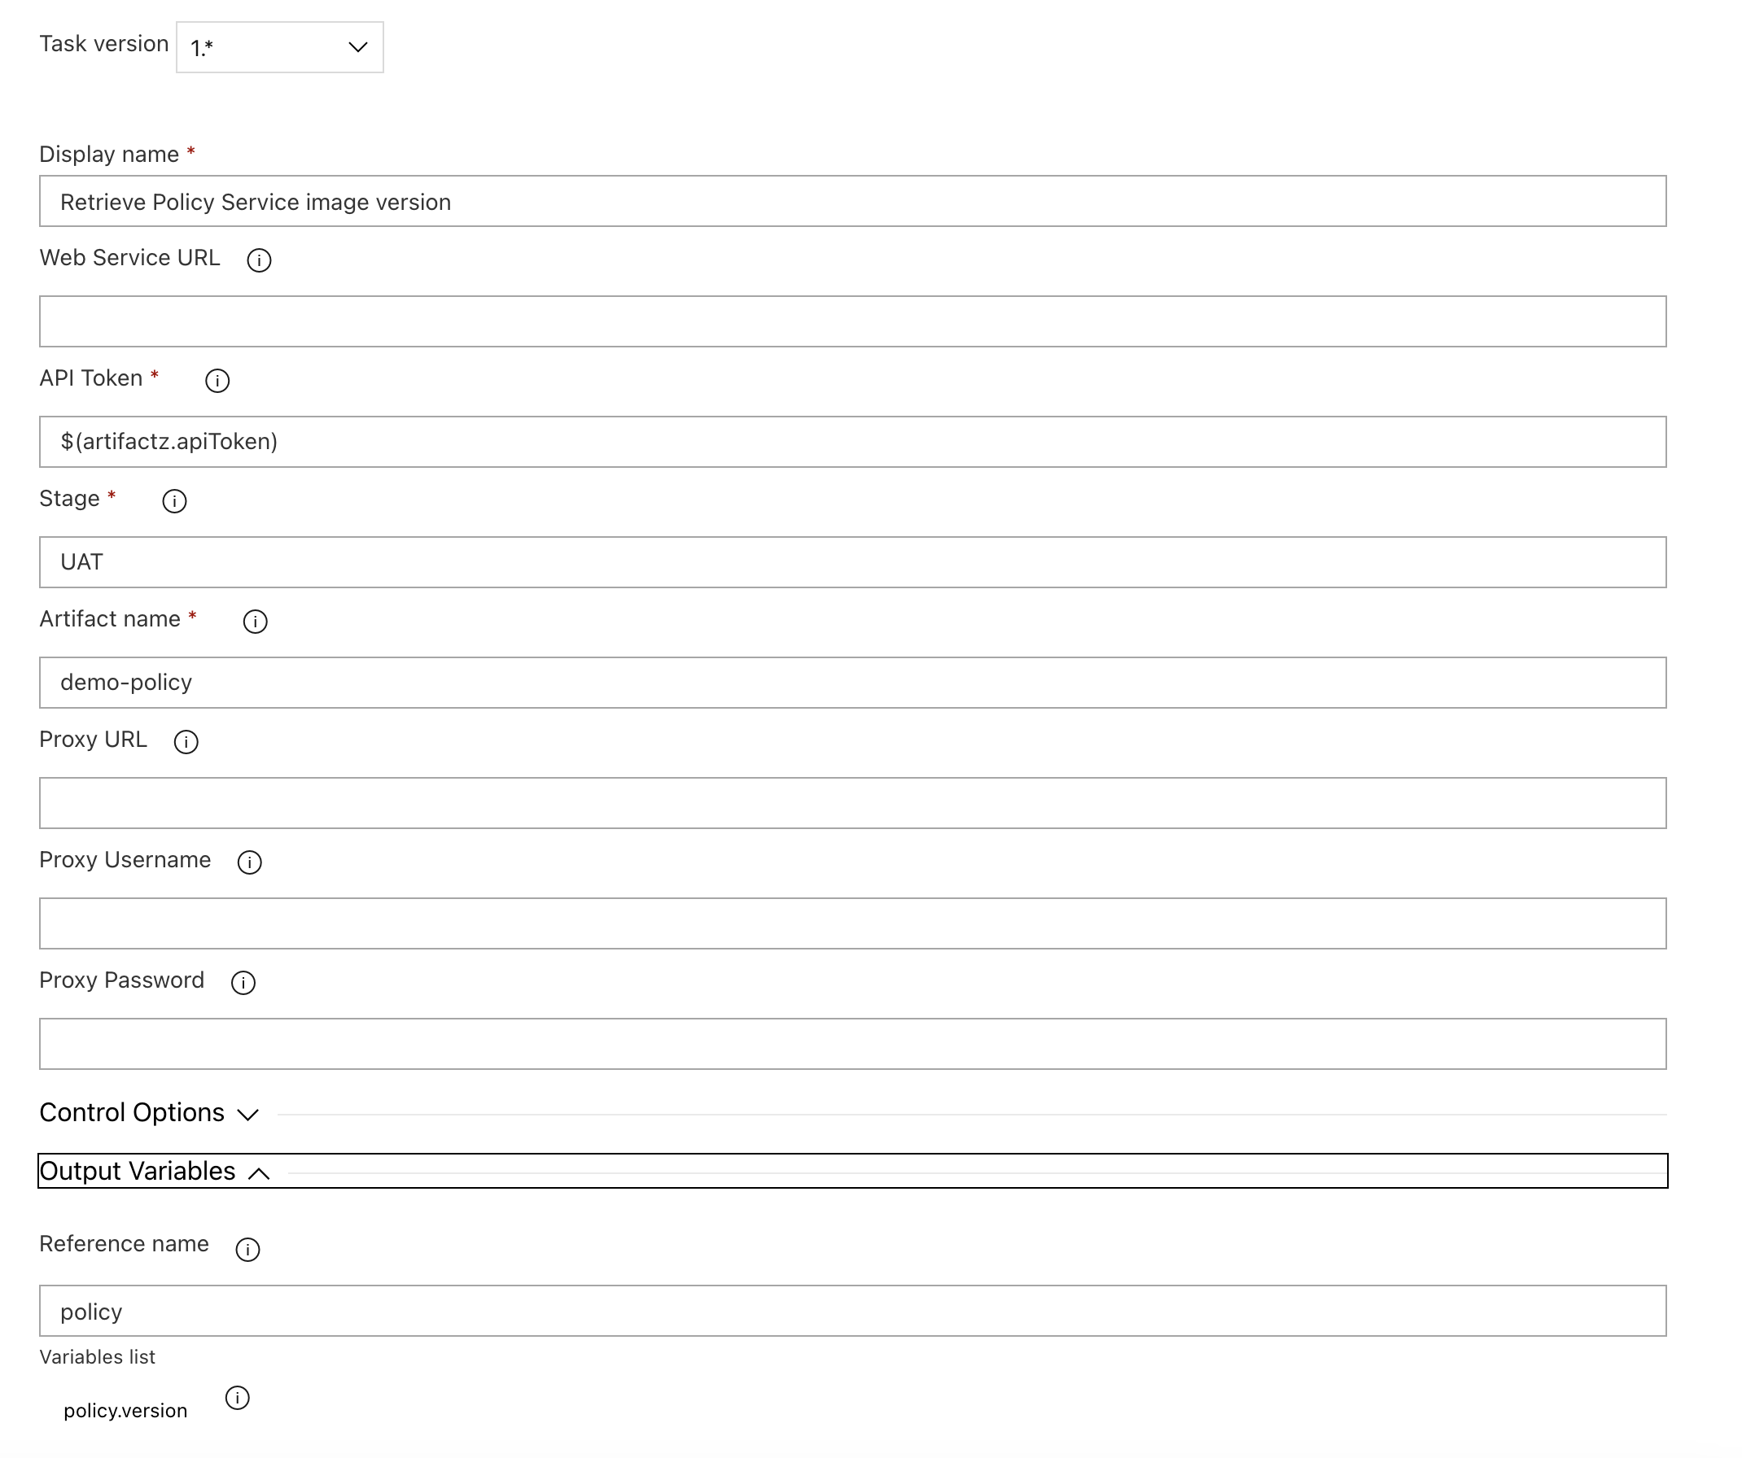This screenshot has height=1458, width=1742.
Task: Select the Display name input field
Action: (854, 201)
